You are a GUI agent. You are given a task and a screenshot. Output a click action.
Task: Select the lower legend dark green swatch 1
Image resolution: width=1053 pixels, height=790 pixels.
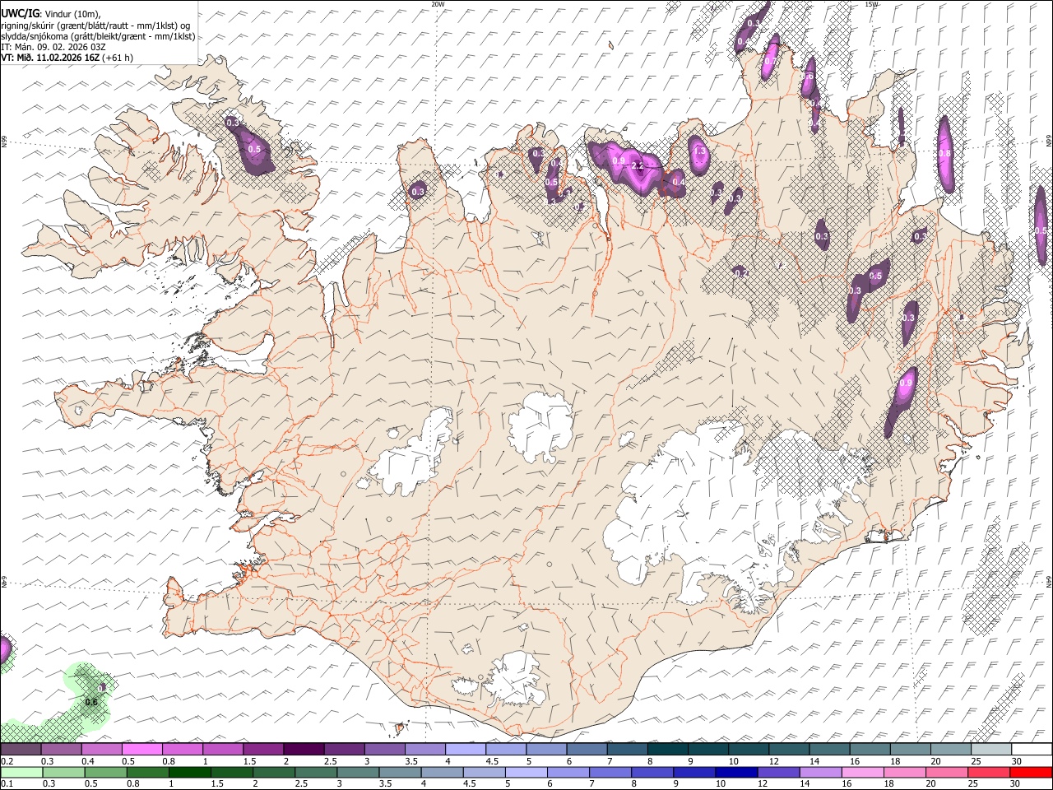(x=189, y=773)
